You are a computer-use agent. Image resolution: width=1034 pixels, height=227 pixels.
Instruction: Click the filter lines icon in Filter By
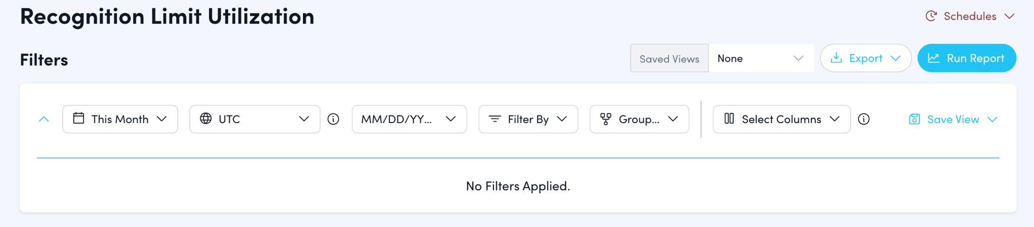(x=495, y=119)
